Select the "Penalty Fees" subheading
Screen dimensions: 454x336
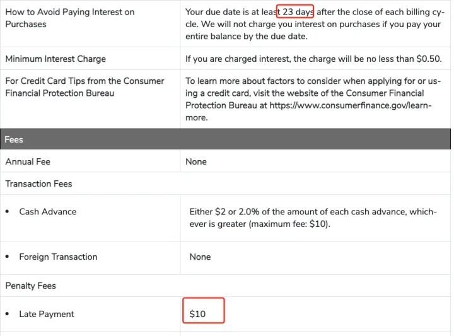tap(30, 286)
